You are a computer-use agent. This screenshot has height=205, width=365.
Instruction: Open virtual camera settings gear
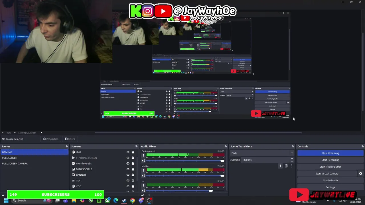pos(360,173)
